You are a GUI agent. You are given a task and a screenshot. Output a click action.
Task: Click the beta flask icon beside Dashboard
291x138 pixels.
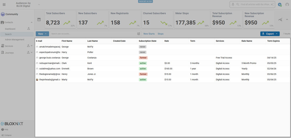coord(29,29)
